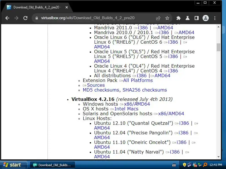The width and height of the screenshot is (226, 169).
Task: Open Ubuntu 12.10 Quantal Quetzal i386 link
Action: (x=184, y=123)
